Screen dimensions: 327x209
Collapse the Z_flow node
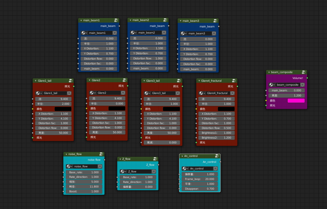click(120, 159)
